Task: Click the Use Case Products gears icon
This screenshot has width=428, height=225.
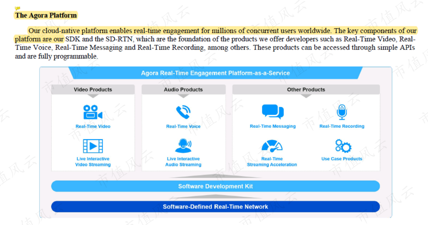Action: 343,146
